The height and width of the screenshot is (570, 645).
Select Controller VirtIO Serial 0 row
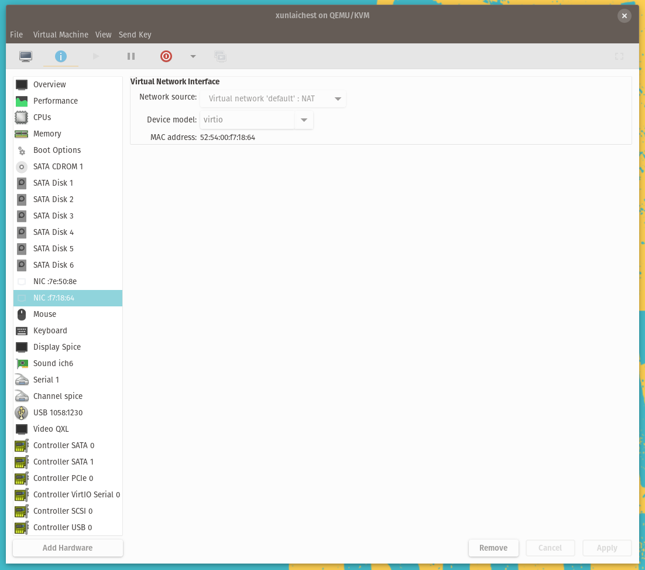tap(68, 494)
